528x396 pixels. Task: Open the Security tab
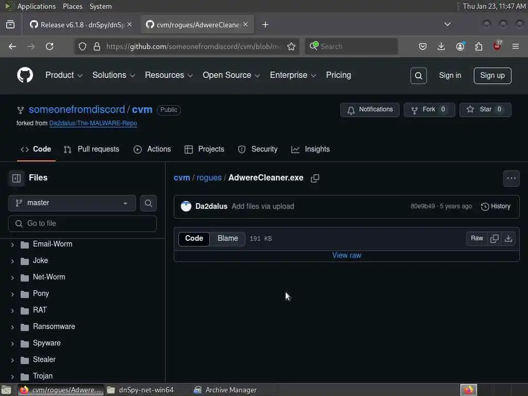(258, 149)
